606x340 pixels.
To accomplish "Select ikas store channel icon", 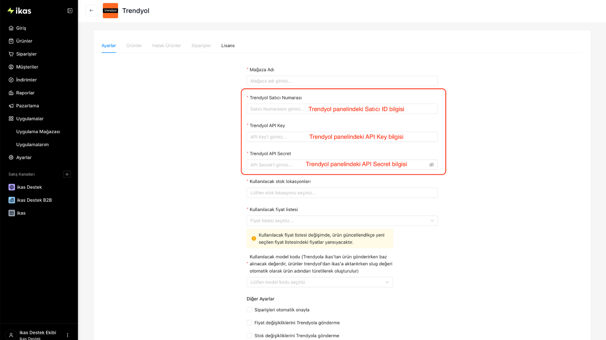I will (12, 213).
